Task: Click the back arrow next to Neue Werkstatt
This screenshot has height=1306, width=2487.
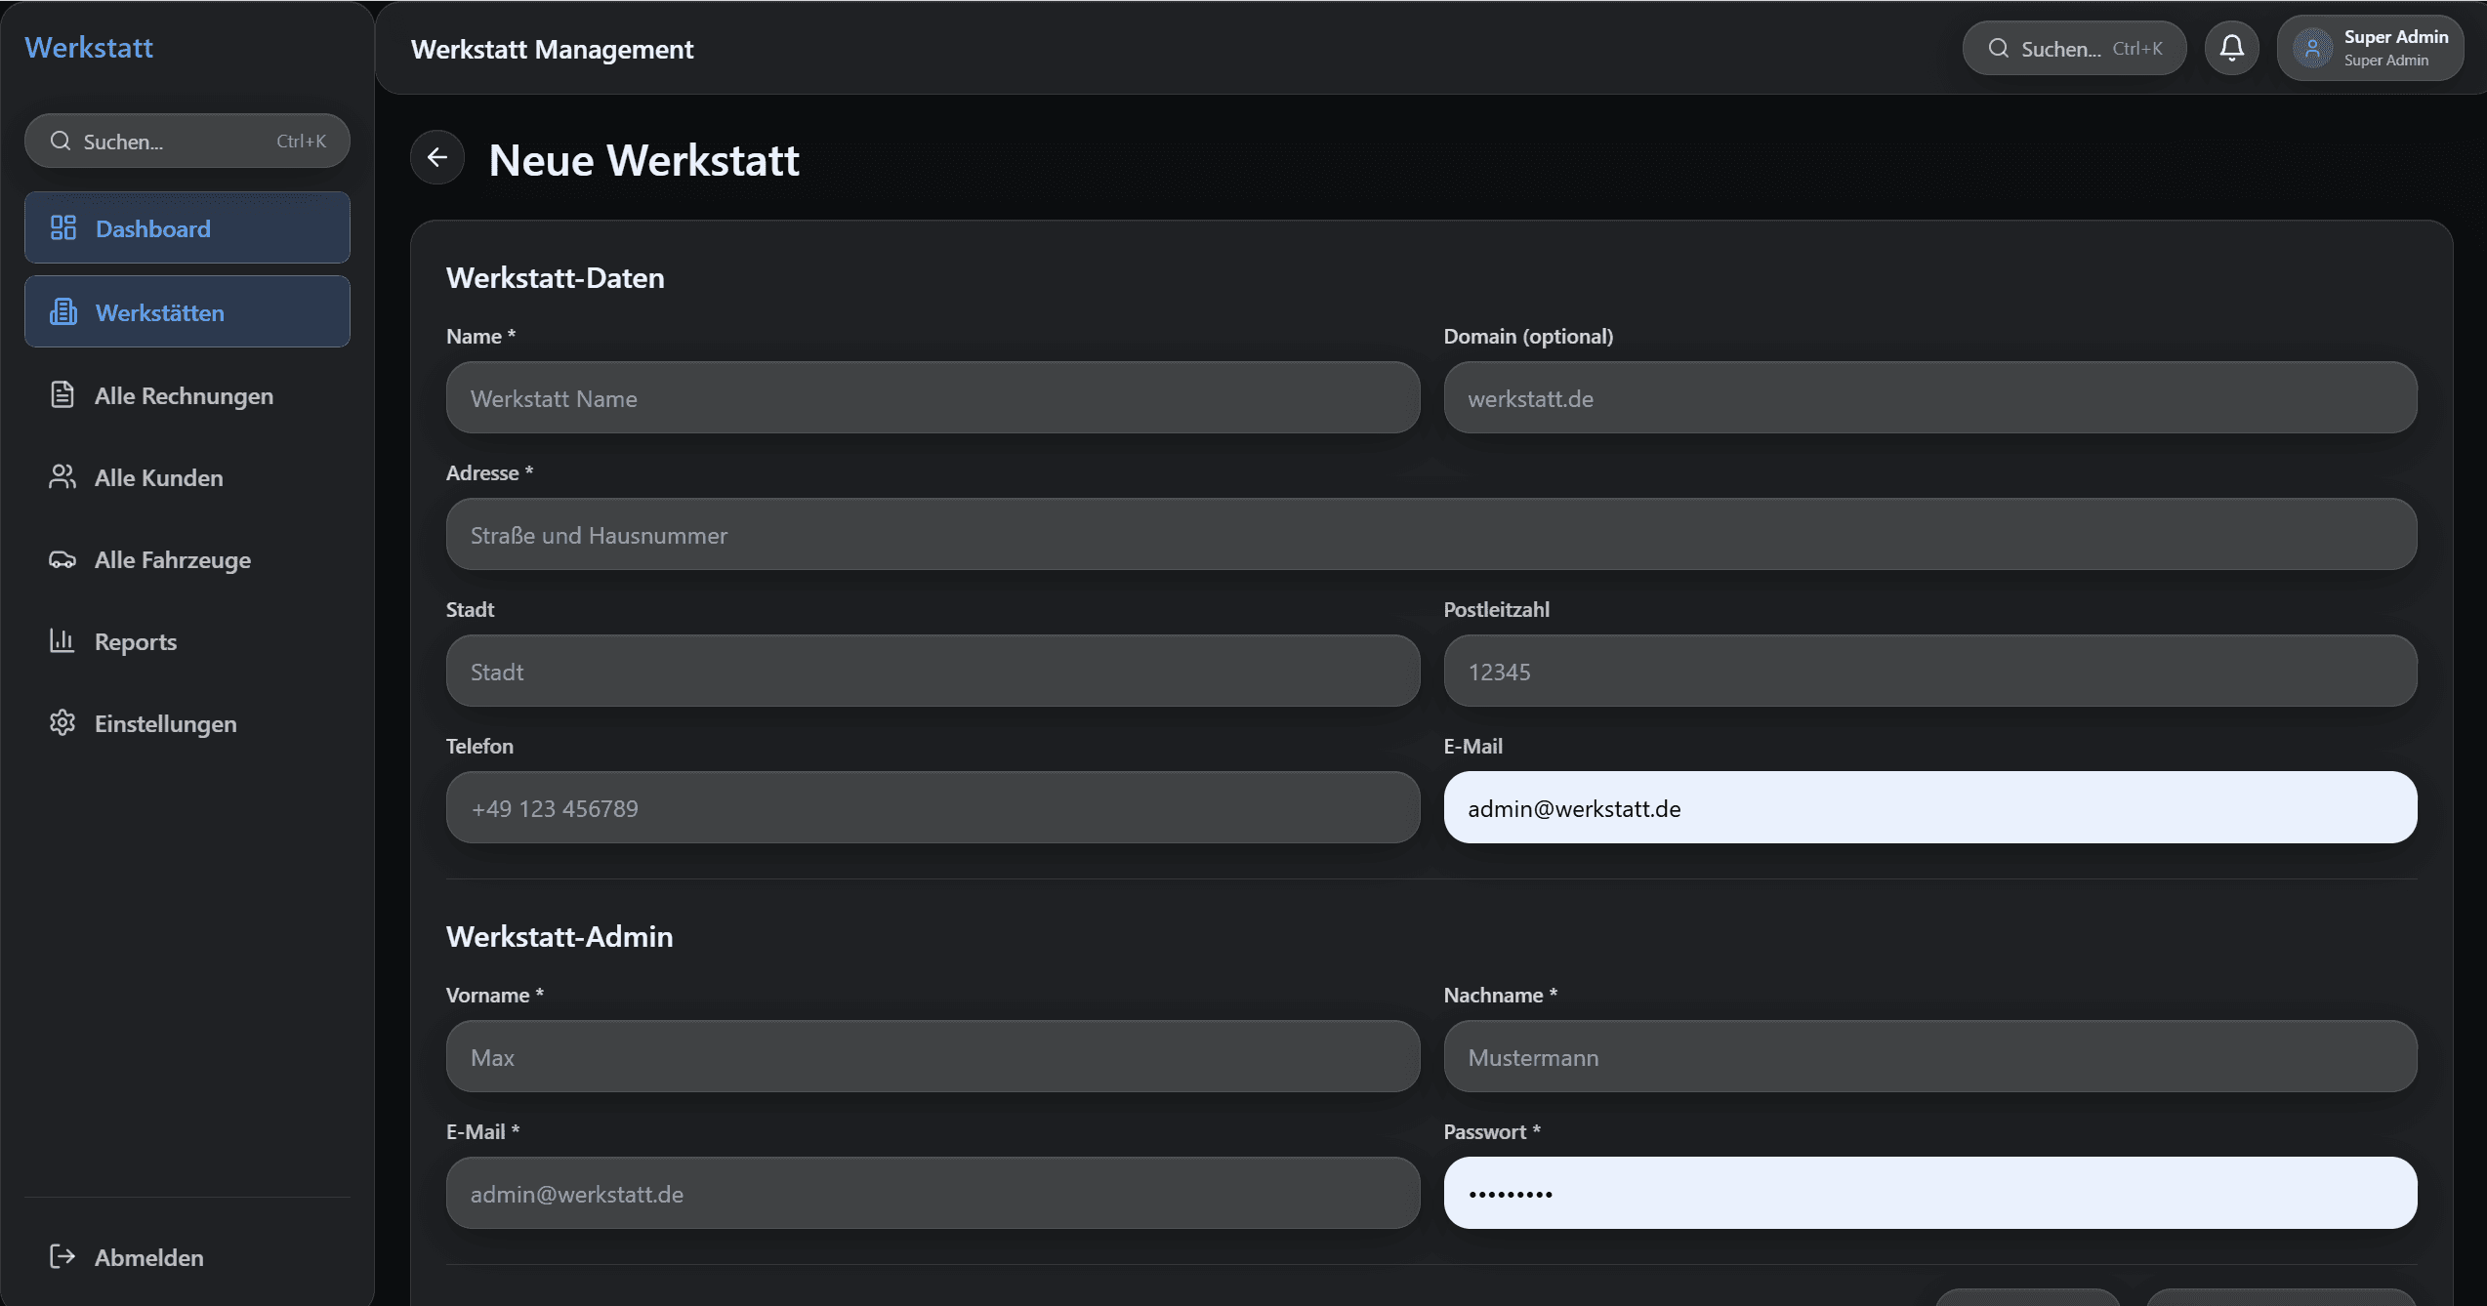Action: click(x=437, y=157)
